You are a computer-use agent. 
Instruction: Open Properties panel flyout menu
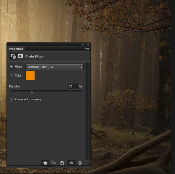pyautogui.click(x=87, y=49)
